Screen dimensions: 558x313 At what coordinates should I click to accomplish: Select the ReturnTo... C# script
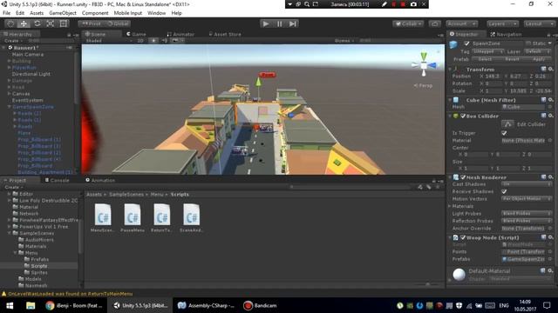(x=161, y=218)
